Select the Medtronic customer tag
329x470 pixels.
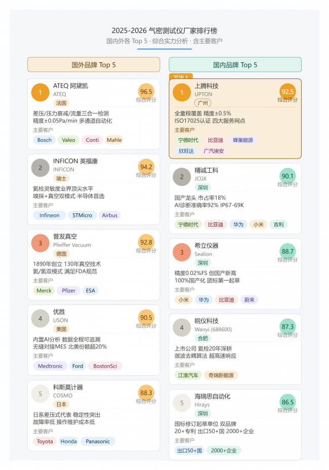[50, 366]
